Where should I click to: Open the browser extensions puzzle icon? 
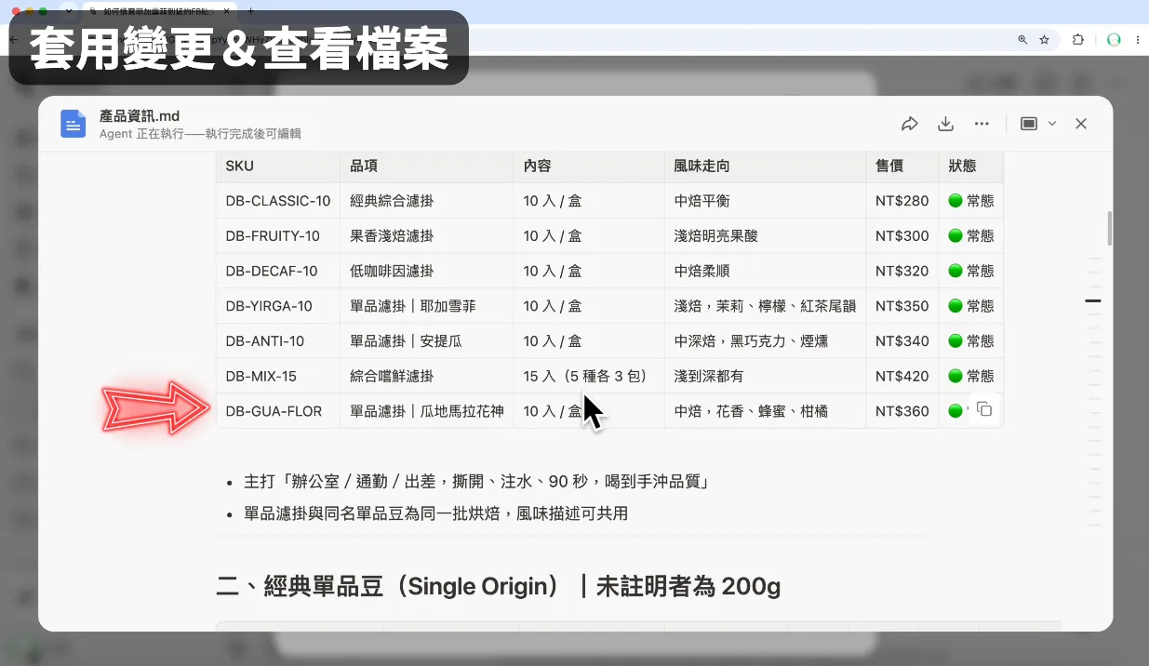click(x=1078, y=40)
